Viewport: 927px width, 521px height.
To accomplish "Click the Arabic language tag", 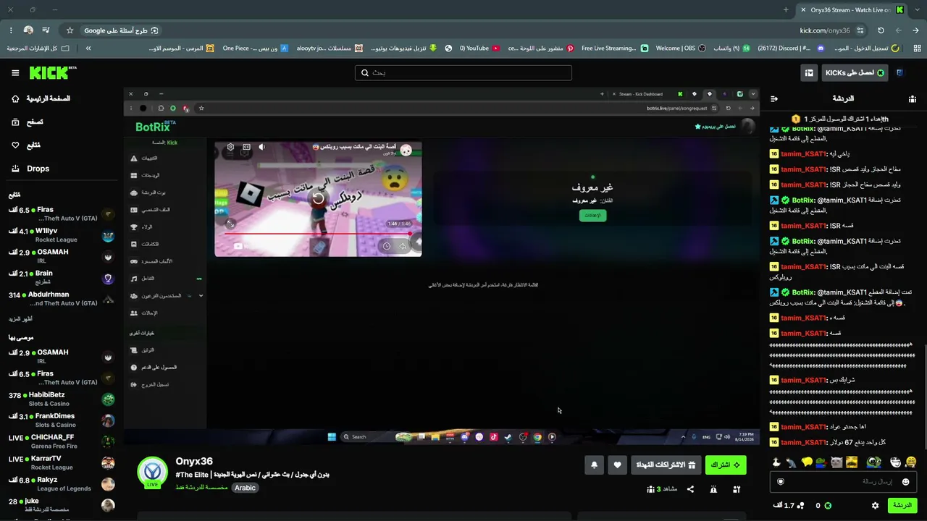I will (x=245, y=488).
